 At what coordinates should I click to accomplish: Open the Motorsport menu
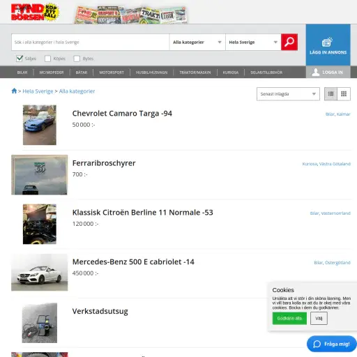coord(112,73)
